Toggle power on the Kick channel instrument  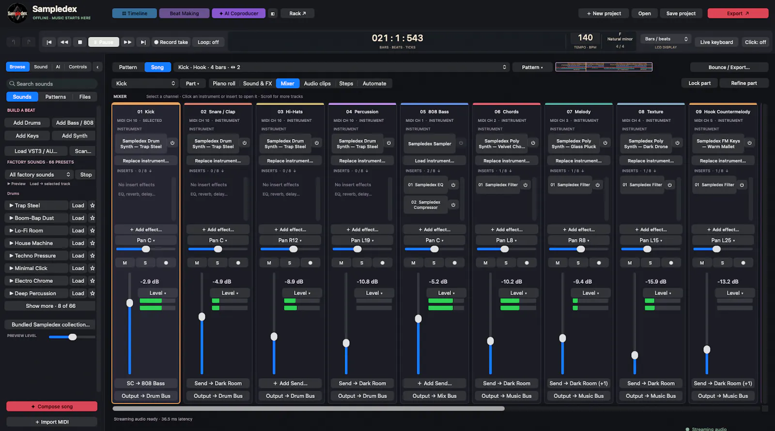tap(172, 143)
